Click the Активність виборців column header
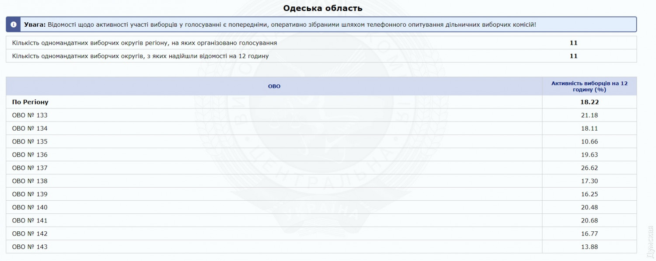 [589, 86]
